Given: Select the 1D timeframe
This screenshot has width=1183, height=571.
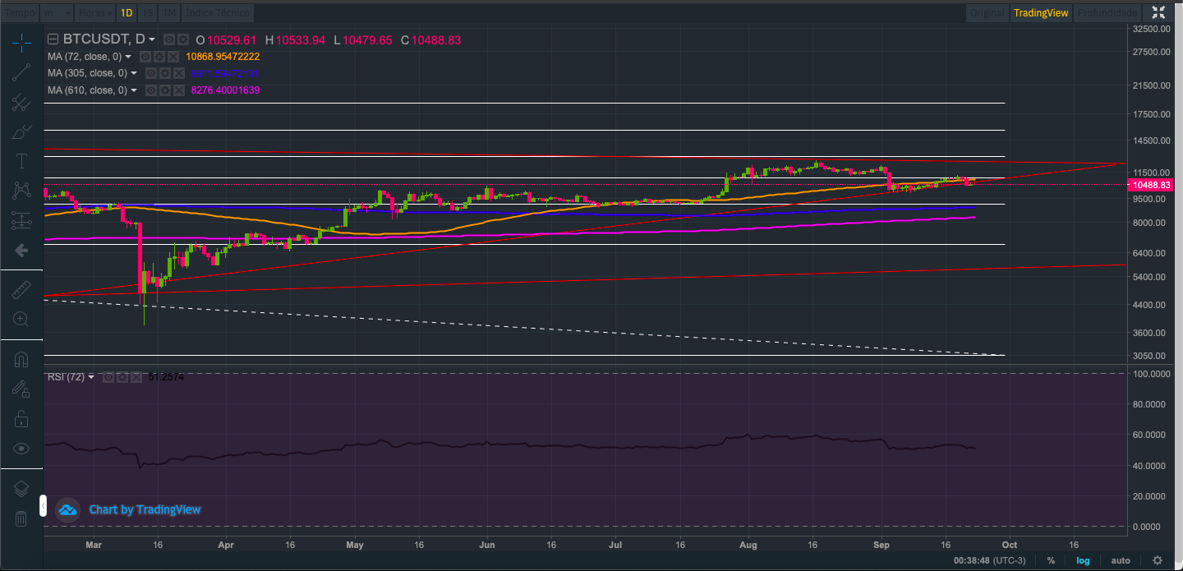Looking at the screenshot, I should (126, 13).
